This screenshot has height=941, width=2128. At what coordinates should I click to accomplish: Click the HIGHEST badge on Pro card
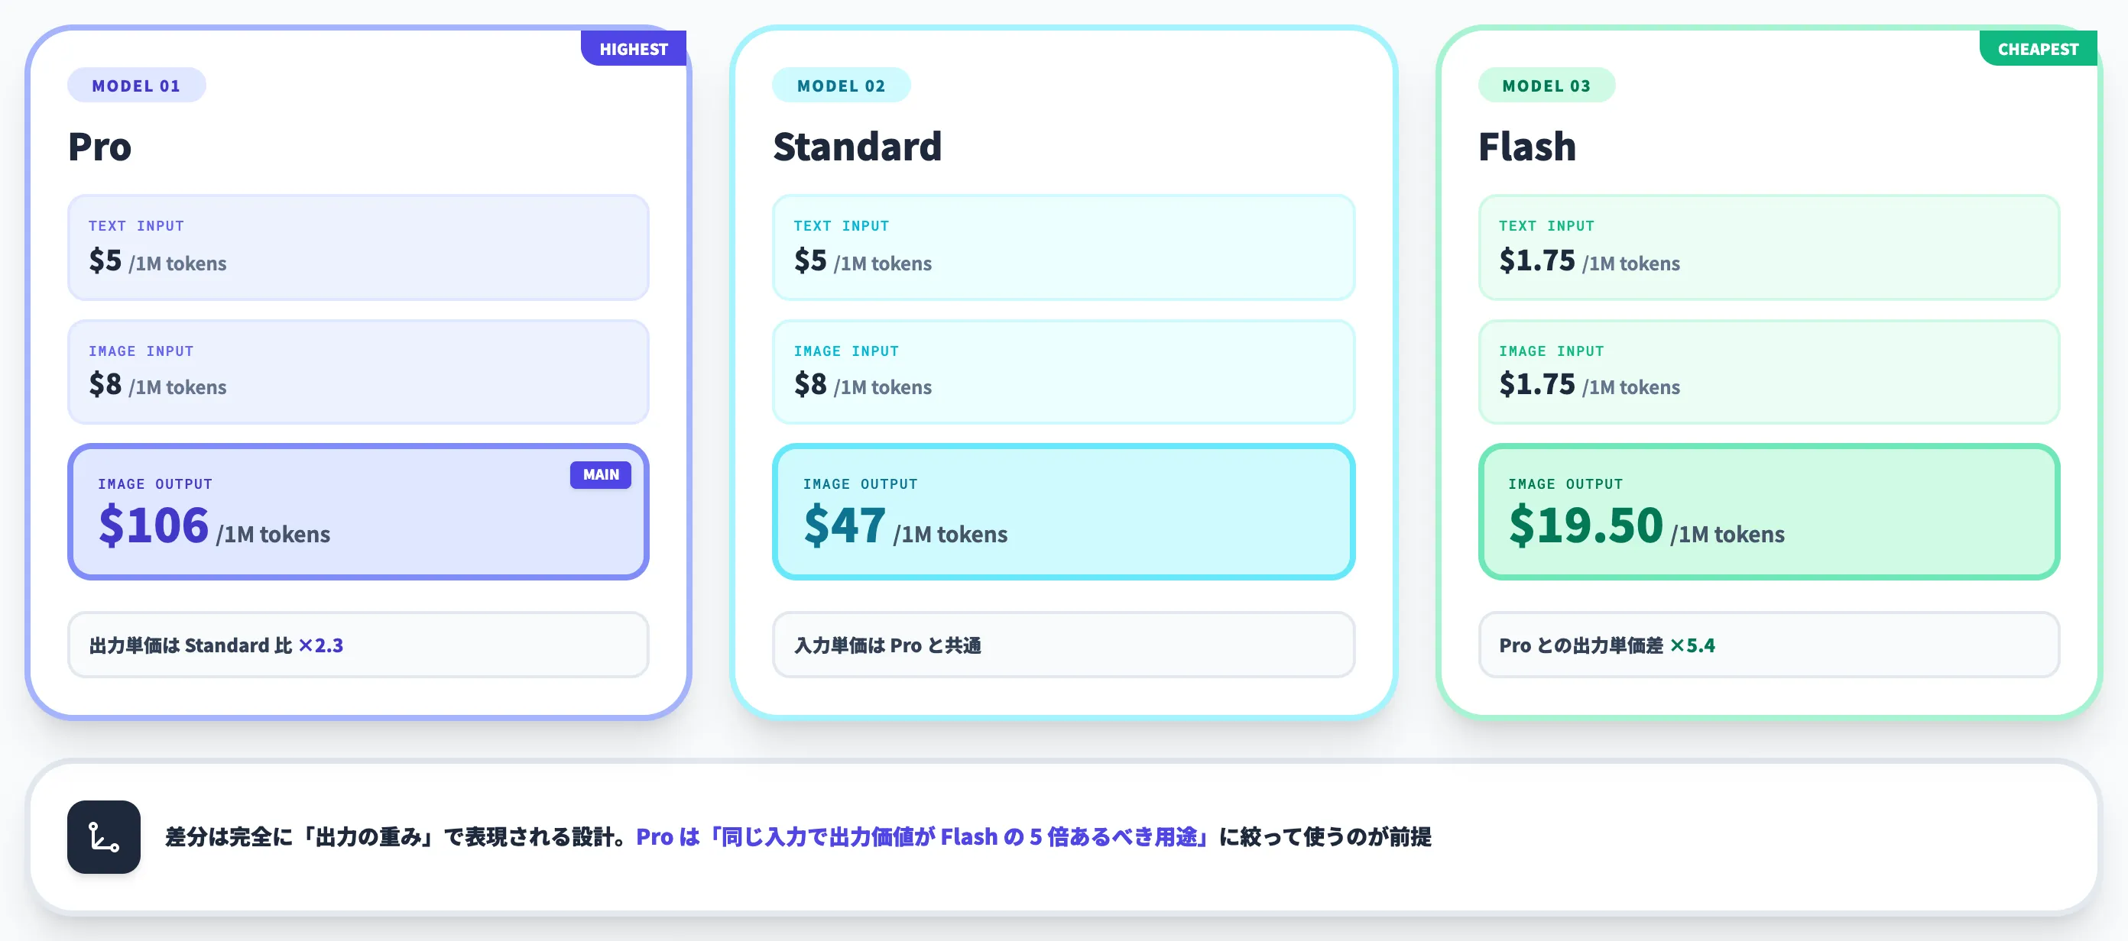(634, 49)
